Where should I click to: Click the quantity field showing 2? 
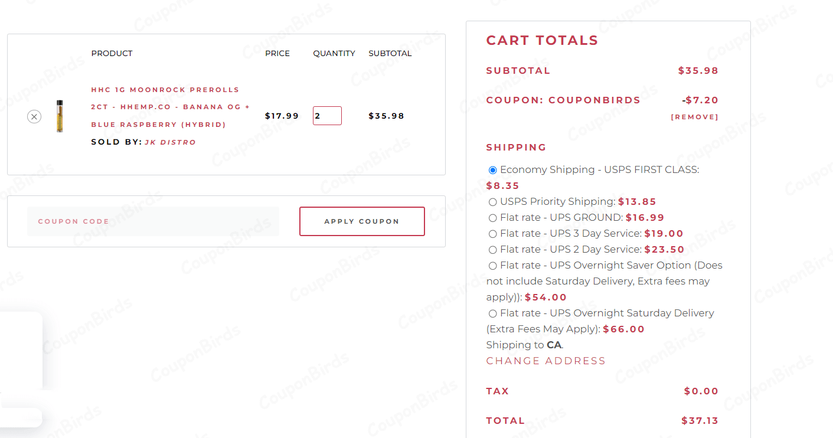[327, 115]
